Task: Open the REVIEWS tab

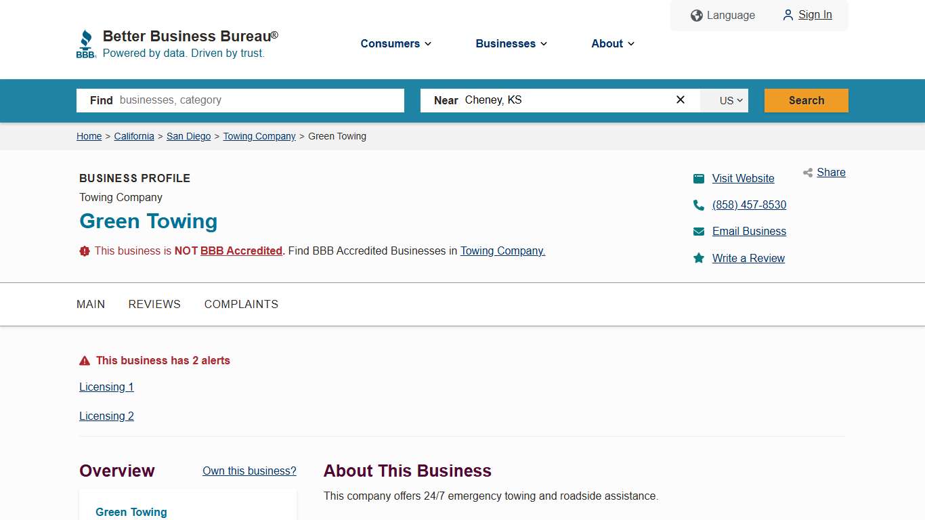Action: [x=154, y=304]
